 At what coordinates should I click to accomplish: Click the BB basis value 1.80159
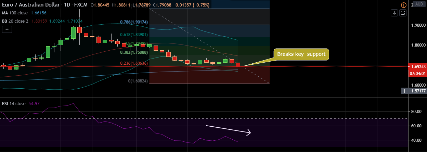tap(39, 21)
